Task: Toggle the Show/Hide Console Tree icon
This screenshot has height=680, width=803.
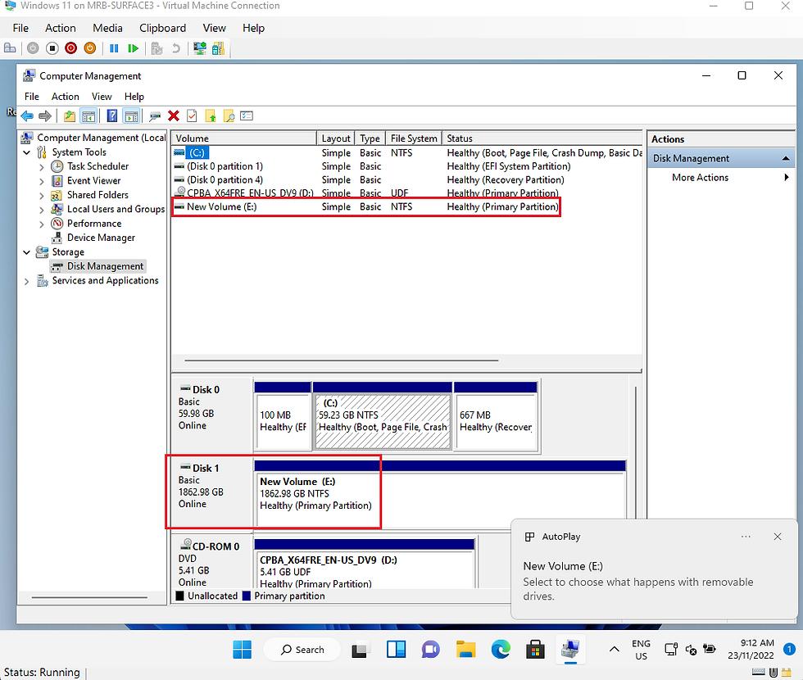Action: pyautogui.click(x=88, y=116)
